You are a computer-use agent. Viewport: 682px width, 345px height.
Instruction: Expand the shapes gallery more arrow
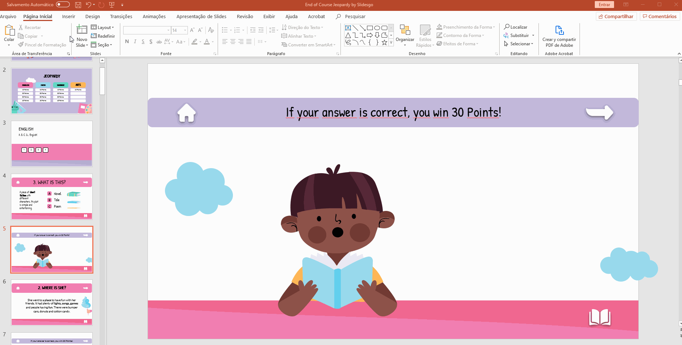pyautogui.click(x=391, y=43)
